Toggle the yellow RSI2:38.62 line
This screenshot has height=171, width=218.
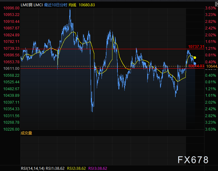coord(77,168)
